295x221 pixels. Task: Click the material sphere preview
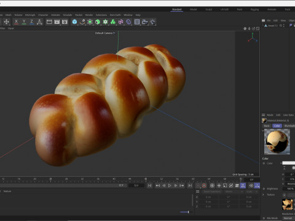pos(277,142)
